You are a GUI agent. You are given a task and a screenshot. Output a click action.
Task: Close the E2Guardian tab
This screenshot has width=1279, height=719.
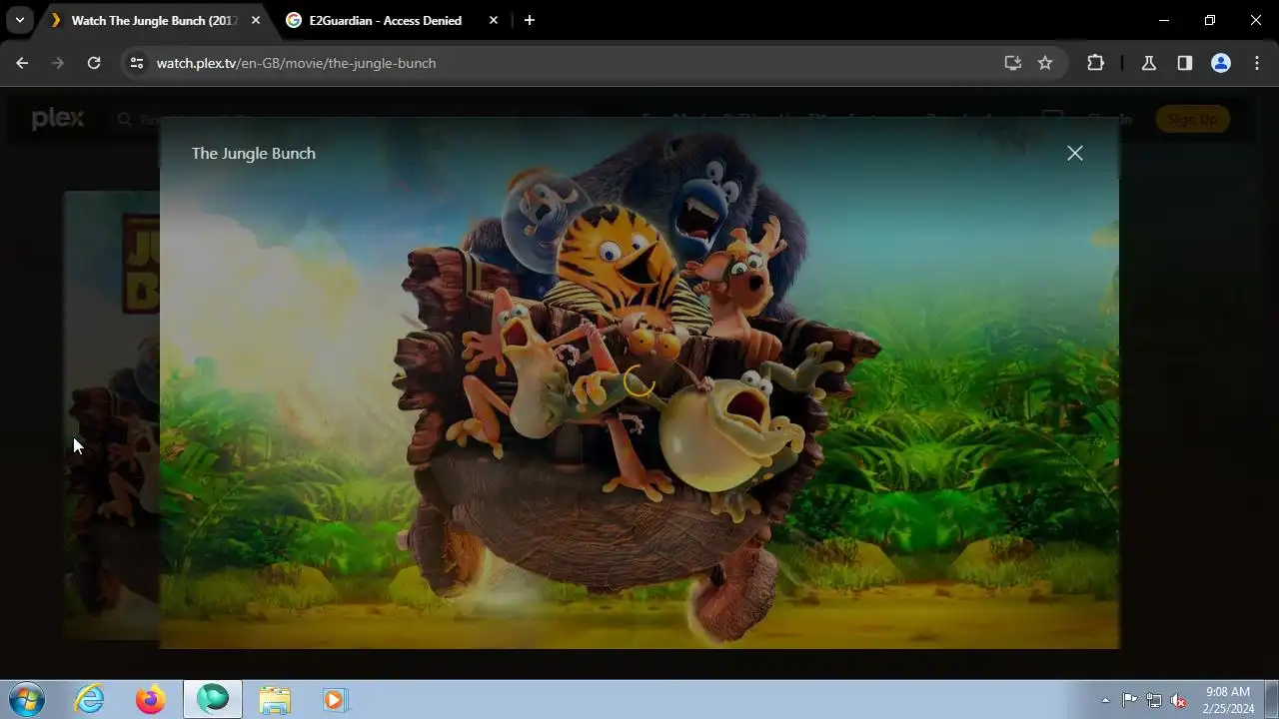[494, 20]
